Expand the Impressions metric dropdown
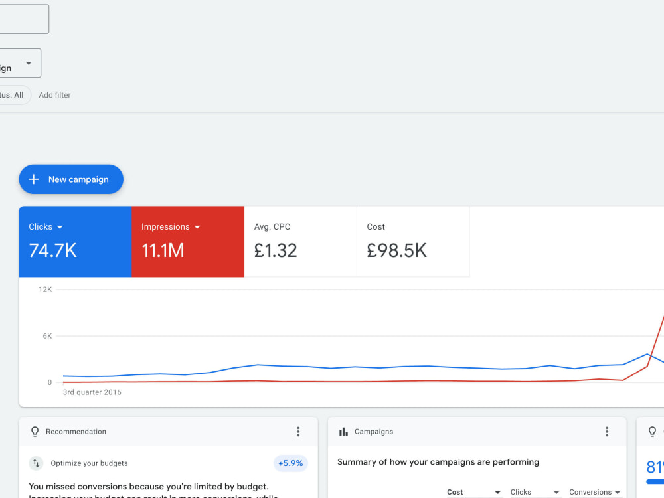Image resolution: width=664 pixels, height=498 pixels. click(197, 227)
